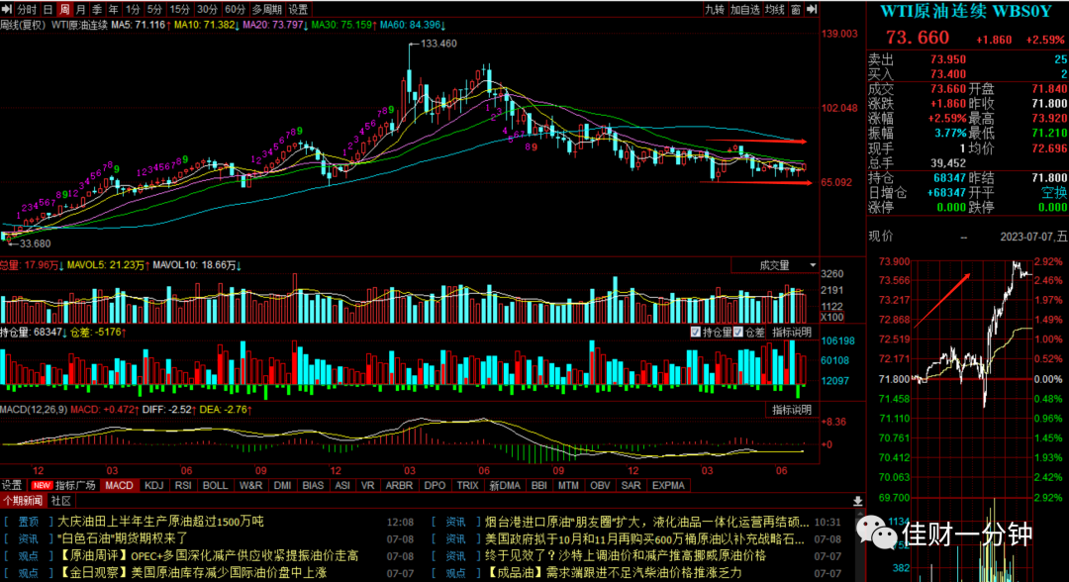Viewport: 1069px width, 582px height.
Task: Switch to the 社区 community tab
Action: pyautogui.click(x=61, y=501)
